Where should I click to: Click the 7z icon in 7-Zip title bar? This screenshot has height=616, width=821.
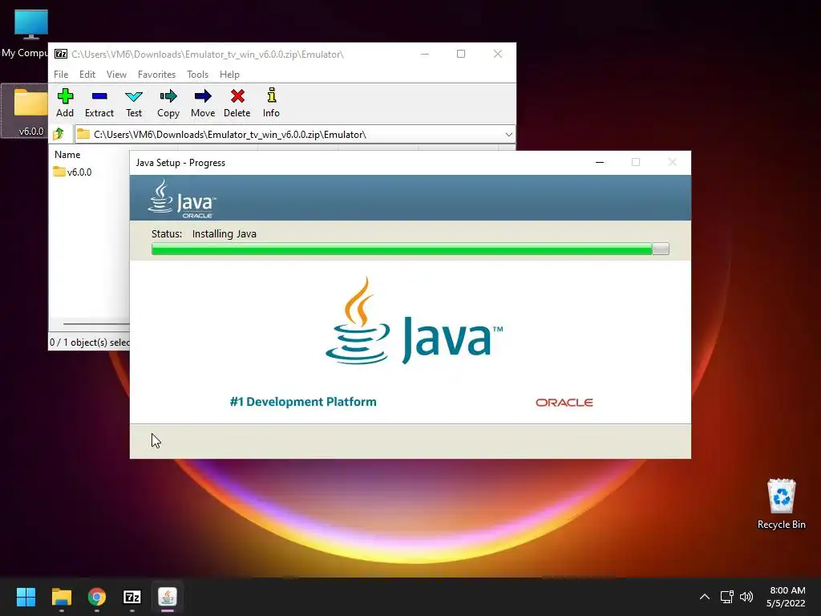point(61,54)
